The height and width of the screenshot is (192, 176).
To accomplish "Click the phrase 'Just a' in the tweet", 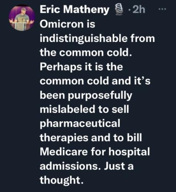I will (x=119, y=166).
